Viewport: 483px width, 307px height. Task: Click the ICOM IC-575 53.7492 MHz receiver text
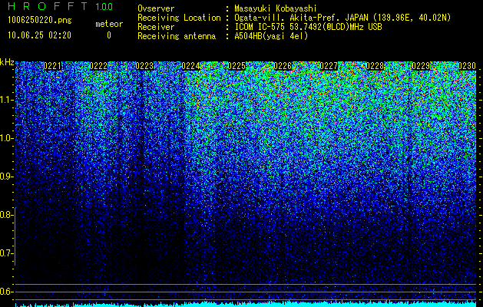pos(308,27)
